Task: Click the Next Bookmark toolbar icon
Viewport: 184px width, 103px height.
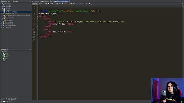Action: pos(74,4)
